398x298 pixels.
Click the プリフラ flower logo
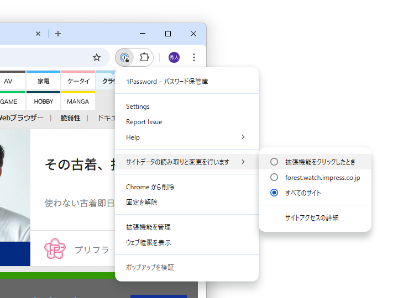[55, 249]
